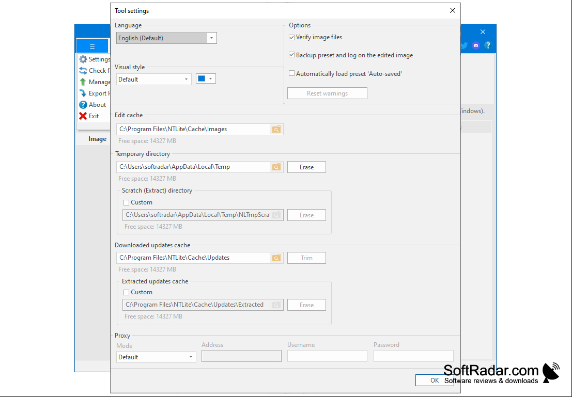
Task: Click the OK button
Action: [x=435, y=380]
